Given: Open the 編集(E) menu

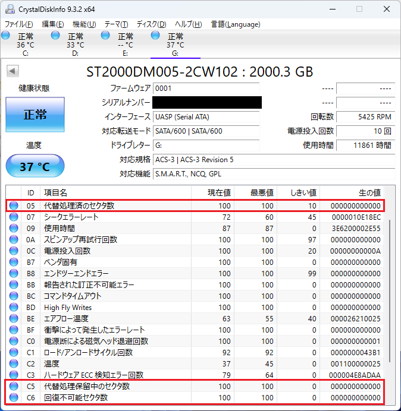Looking at the screenshot, I should [53, 24].
